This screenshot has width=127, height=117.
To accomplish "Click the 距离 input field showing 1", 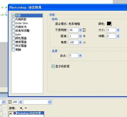I will point(73,36).
